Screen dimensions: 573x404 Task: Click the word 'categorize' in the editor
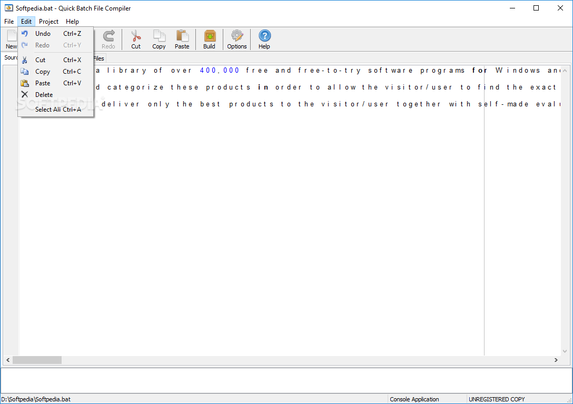tap(135, 87)
